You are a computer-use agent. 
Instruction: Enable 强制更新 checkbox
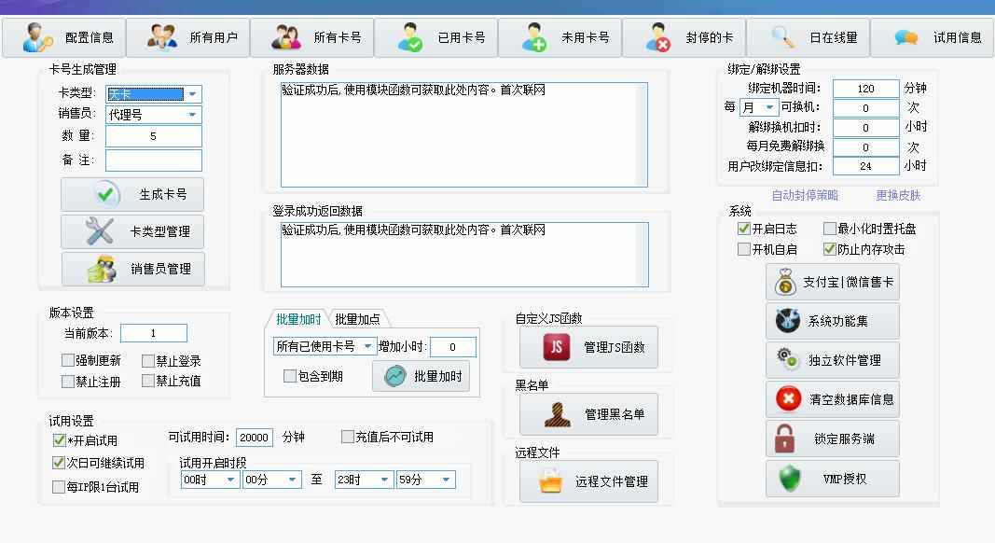tap(68, 360)
